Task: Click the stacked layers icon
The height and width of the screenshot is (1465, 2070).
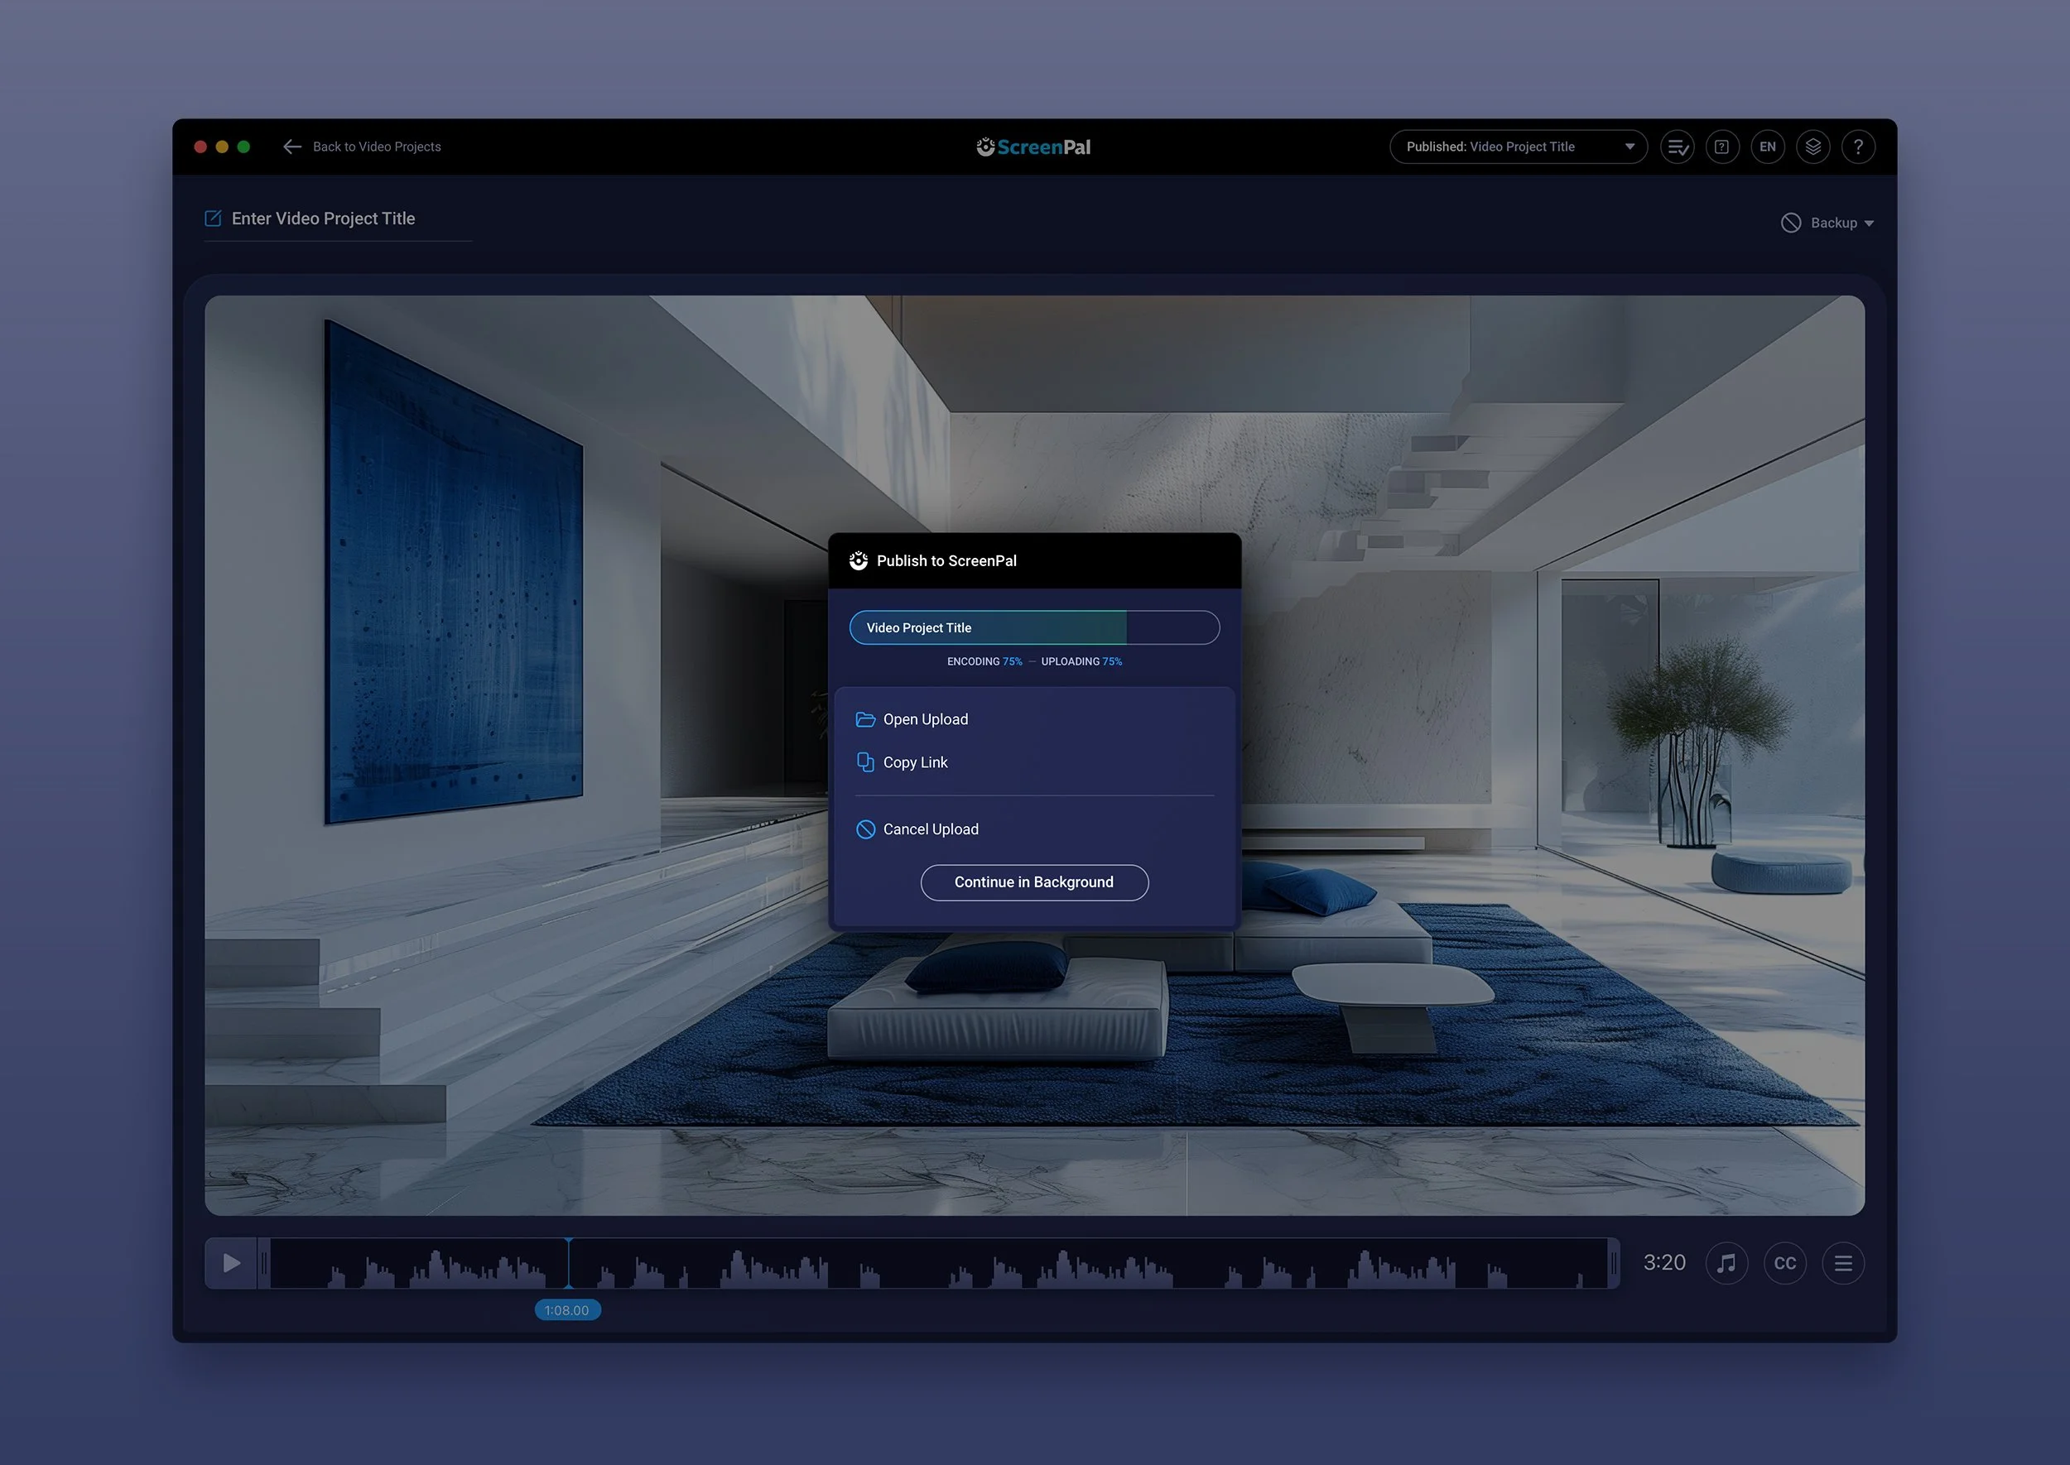Action: 1812,147
